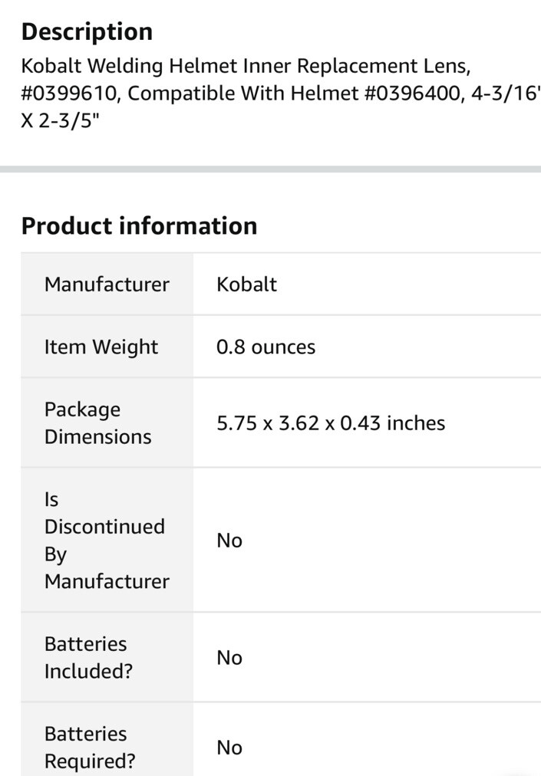Tap the Description heading
Viewport: 541px width, 776px height.
tap(87, 31)
